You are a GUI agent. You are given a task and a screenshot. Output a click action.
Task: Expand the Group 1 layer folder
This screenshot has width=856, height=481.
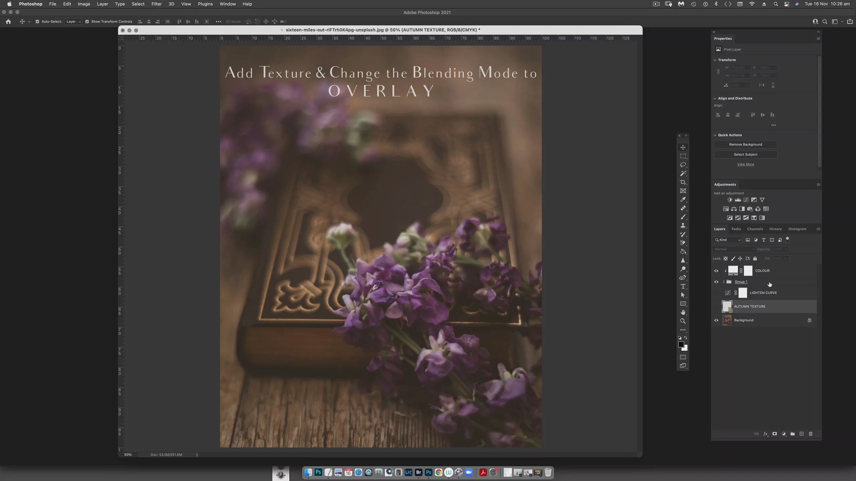click(x=724, y=282)
